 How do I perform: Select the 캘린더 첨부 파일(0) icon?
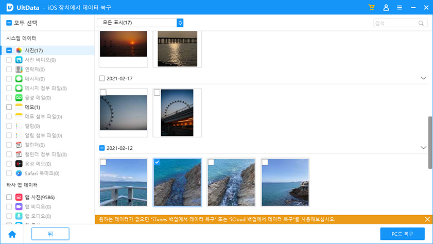[x=19, y=154]
